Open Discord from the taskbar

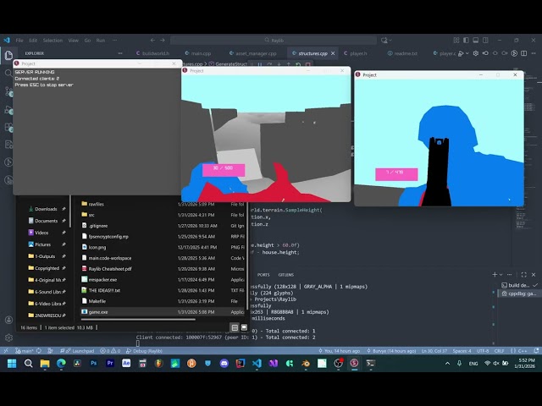click(x=224, y=363)
